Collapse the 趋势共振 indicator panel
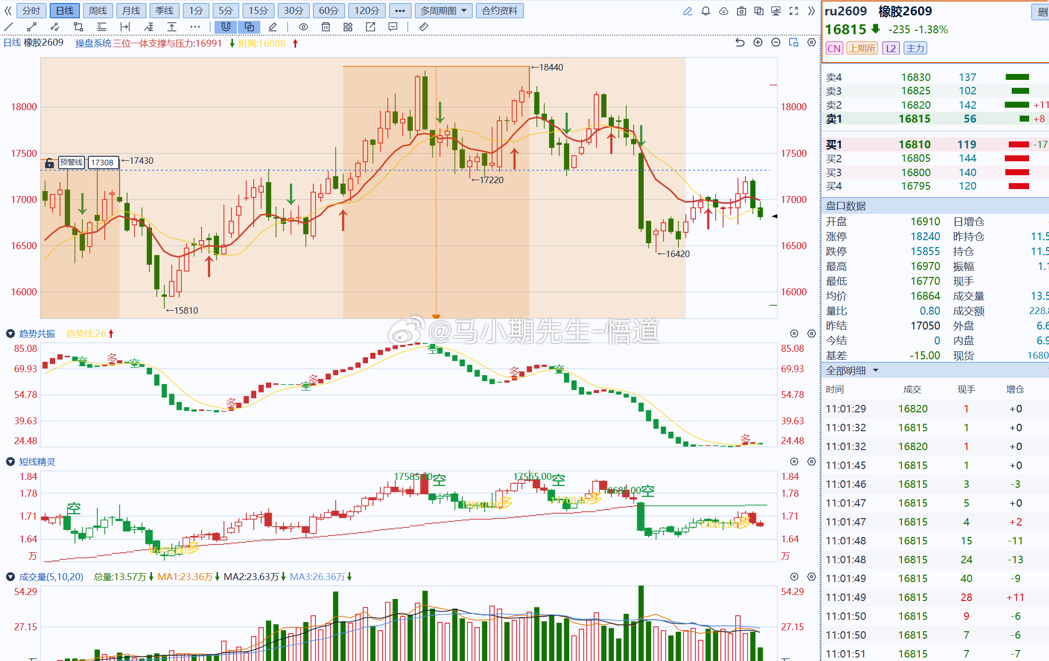This screenshot has width=1049, height=661. click(x=10, y=333)
